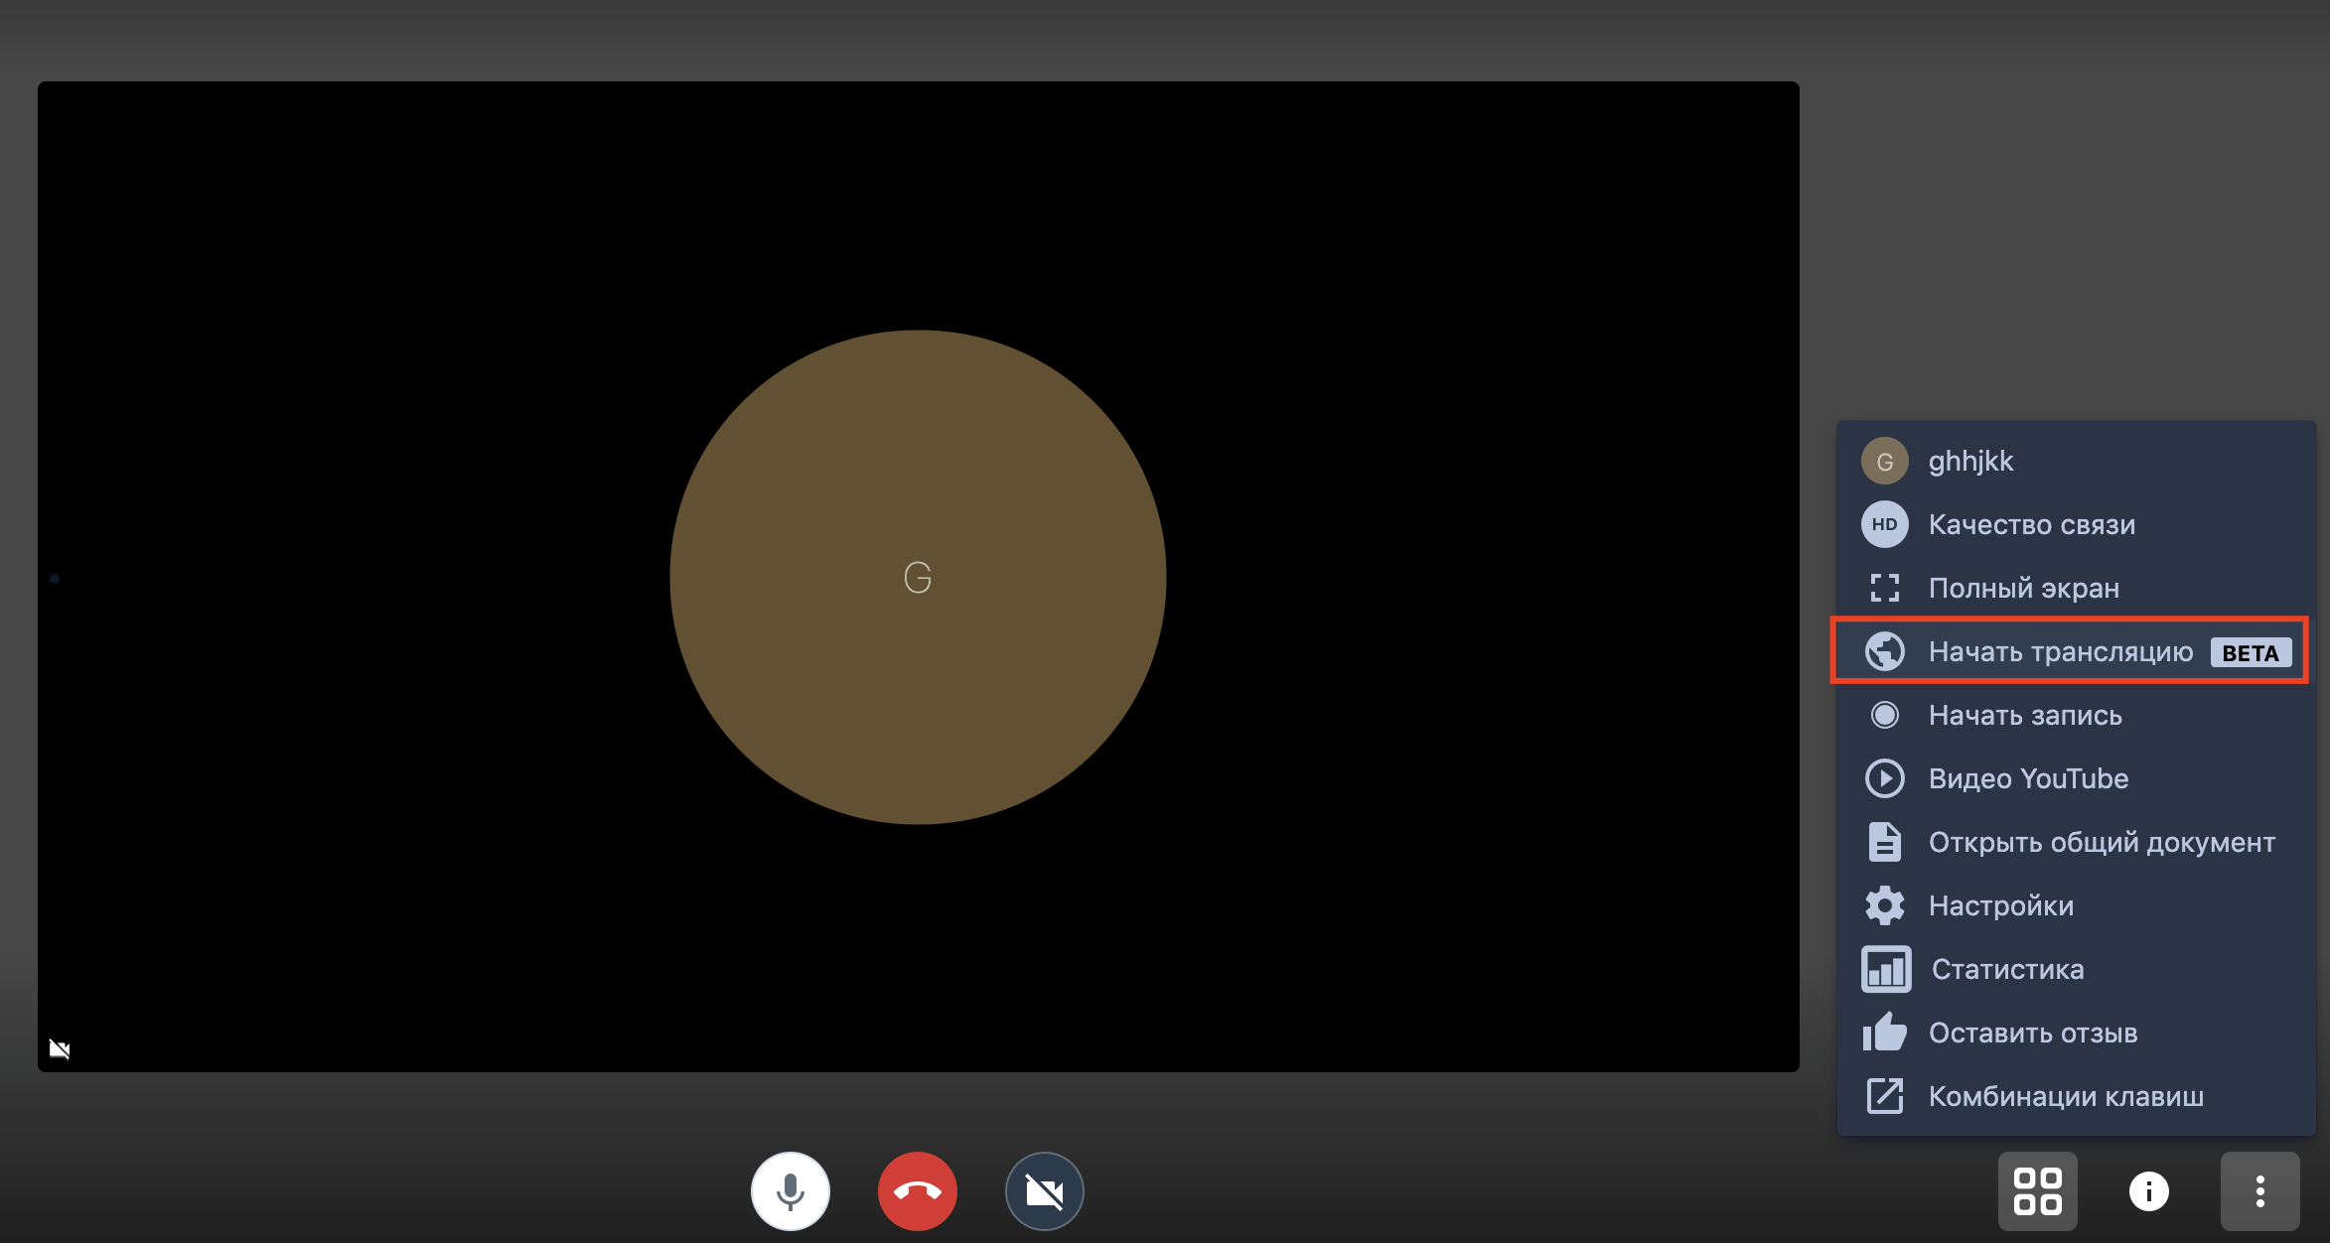Turn on the camera button
The width and height of the screenshot is (2330, 1243).
click(1044, 1190)
